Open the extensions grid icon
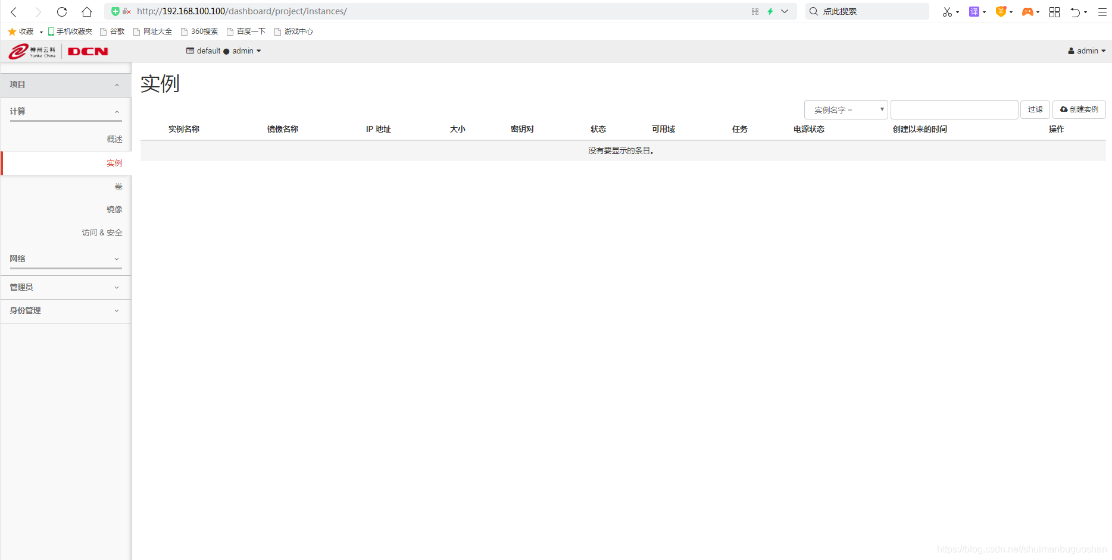Viewport: 1112px width, 560px height. 1054,12
